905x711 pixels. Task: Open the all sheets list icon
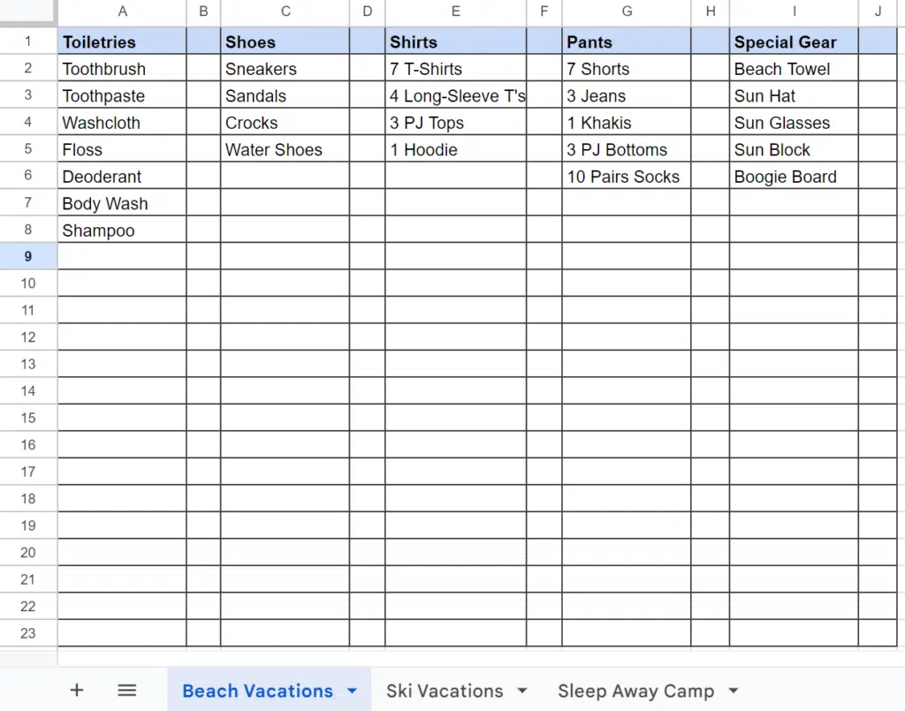[126, 691]
